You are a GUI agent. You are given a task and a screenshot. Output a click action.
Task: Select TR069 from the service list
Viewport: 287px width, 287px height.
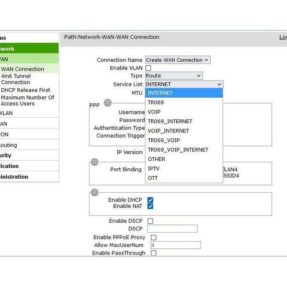[x=156, y=102]
